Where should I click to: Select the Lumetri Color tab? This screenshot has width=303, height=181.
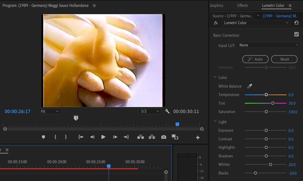pos(273,6)
